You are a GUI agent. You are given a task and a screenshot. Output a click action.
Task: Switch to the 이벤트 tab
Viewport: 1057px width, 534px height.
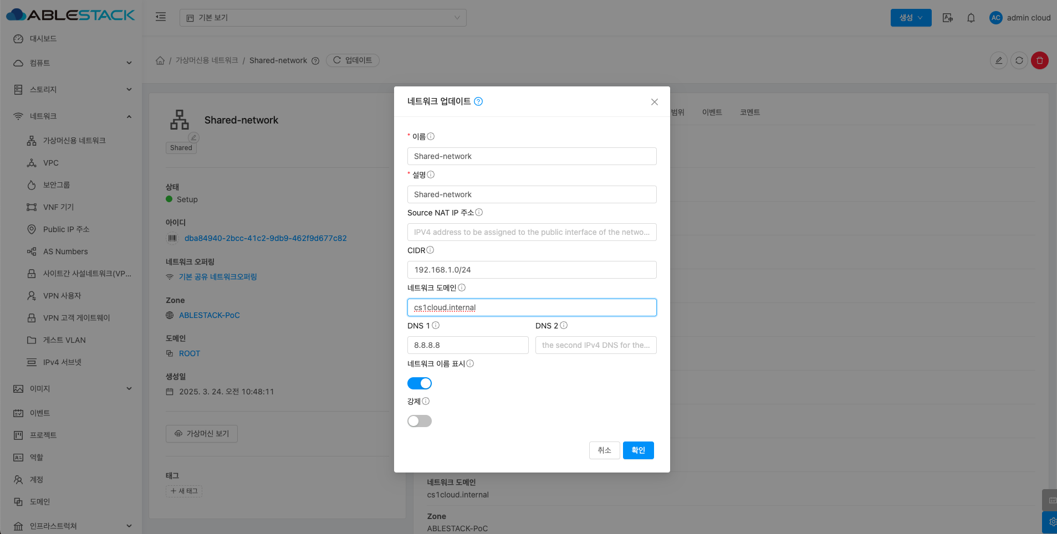point(712,112)
